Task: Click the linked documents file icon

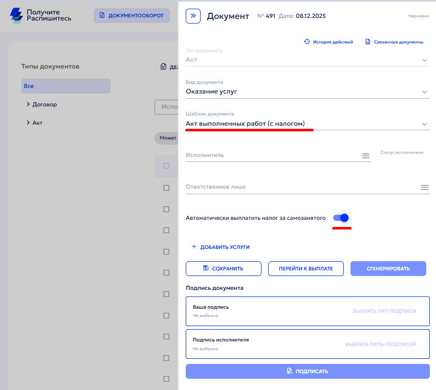Action: coord(367,42)
